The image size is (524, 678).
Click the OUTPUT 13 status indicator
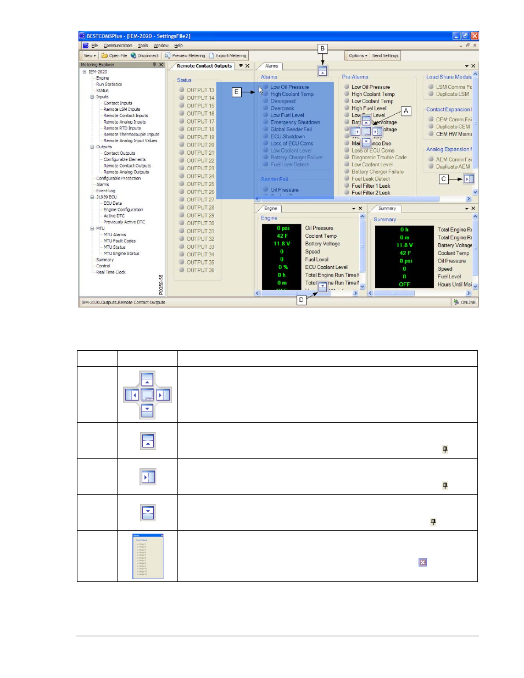(x=182, y=90)
